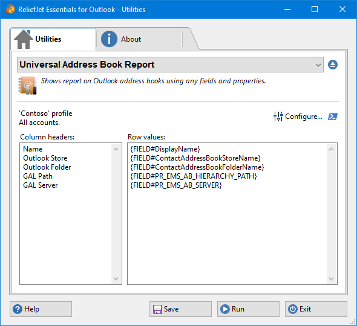Click the purple floppy disk Save icon
Image resolution: width=357 pixels, height=326 pixels.
click(157, 309)
